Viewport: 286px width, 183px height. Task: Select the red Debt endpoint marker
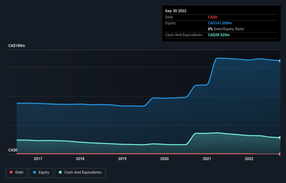tap(280, 154)
